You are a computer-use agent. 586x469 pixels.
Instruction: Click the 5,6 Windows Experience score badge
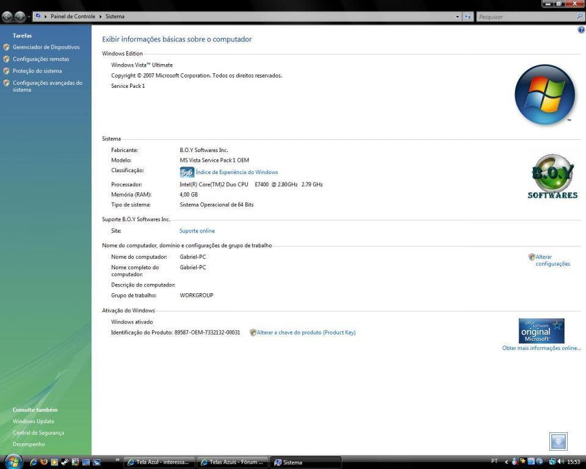187,172
